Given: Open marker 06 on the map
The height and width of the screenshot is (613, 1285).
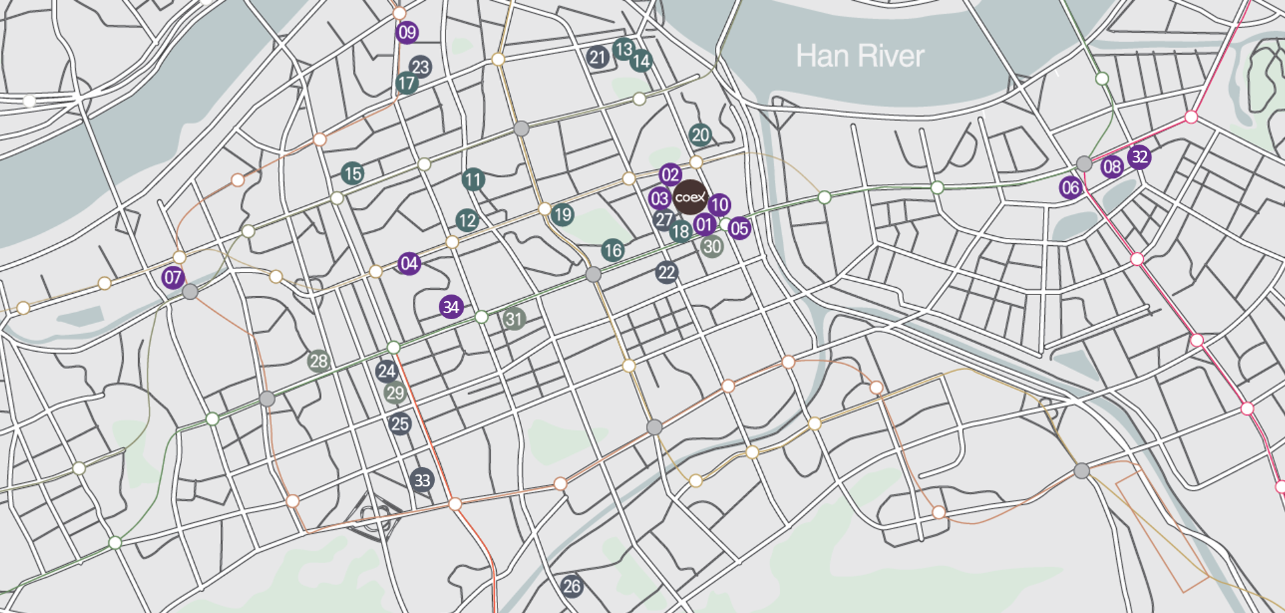Looking at the screenshot, I should tap(1071, 188).
